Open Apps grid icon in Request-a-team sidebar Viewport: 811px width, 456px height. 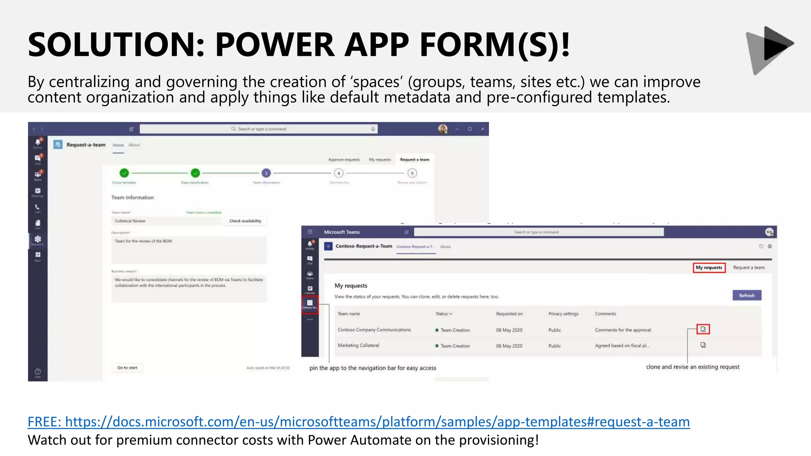coord(38,255)
